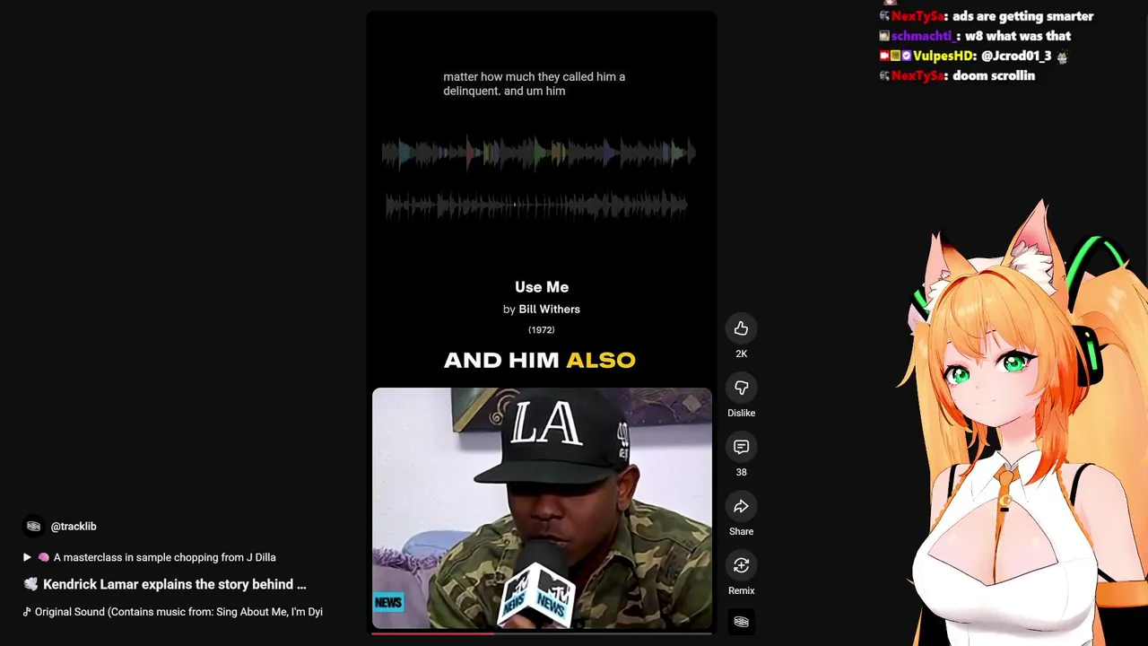Viewport: 1148px width, 646px height.
Task: Click the Kendrick Lamar explains Short title
Action: (175, 584)
